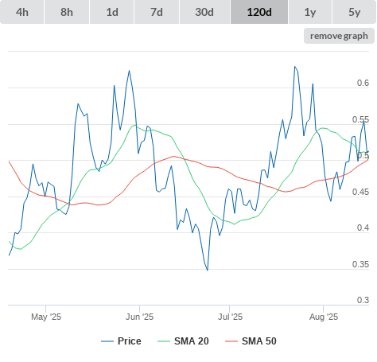The height and width of the screenshot is (362, 377).
Task: Click the active 120d range tab
Action: (259, 12)
